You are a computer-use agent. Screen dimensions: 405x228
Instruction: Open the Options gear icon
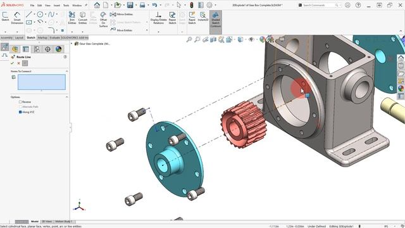[209, 5]
